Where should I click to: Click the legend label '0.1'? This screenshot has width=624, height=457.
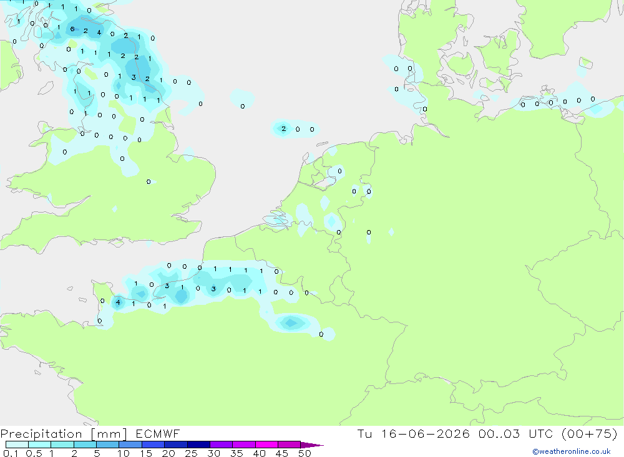point(11,453)
